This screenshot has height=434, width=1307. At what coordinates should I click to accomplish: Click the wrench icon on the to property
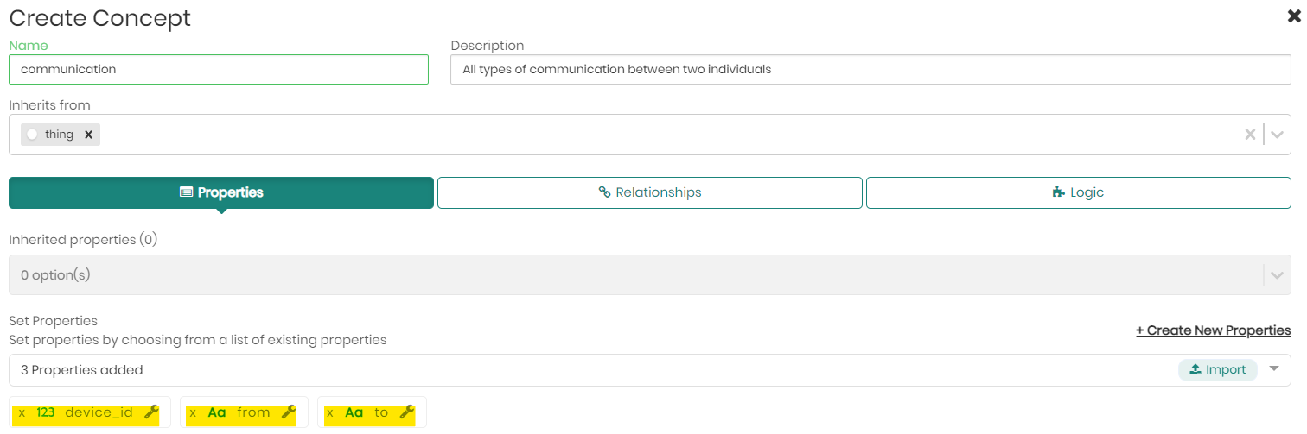click(x=407, y=412)
